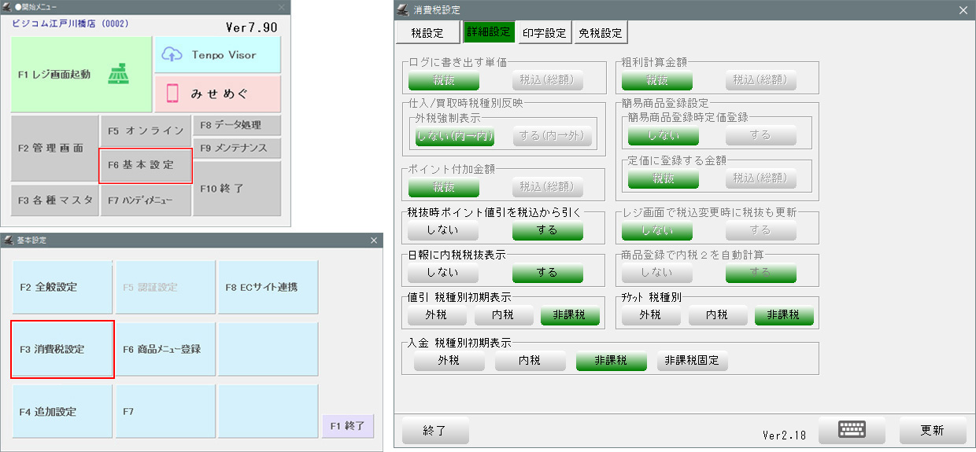Screen dimensions: 976x452
Task: Select 税込(総額) for 粗利計算金額
Action: 761,79
